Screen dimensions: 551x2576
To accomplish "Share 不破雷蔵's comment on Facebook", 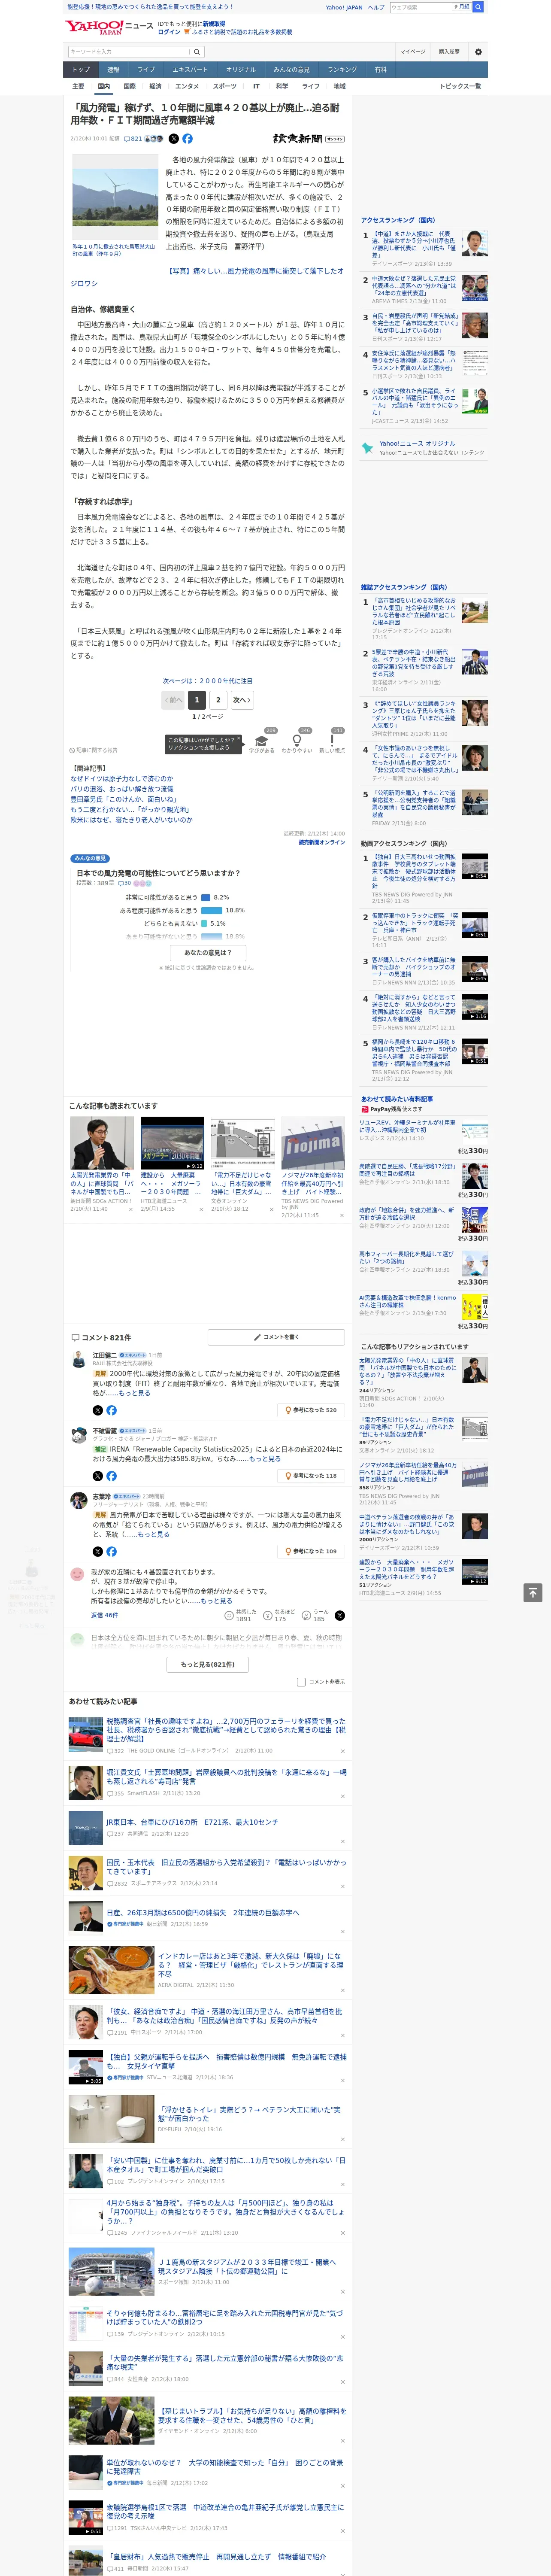I will 111,1475.
